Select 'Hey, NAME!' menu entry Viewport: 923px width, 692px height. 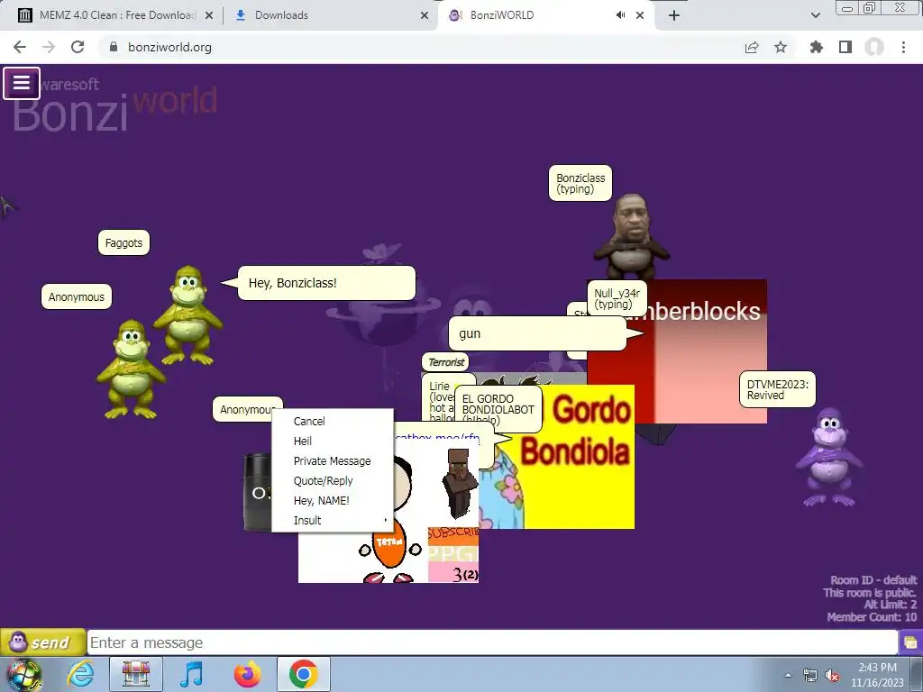pyautogui.click(x=333, y=501)
